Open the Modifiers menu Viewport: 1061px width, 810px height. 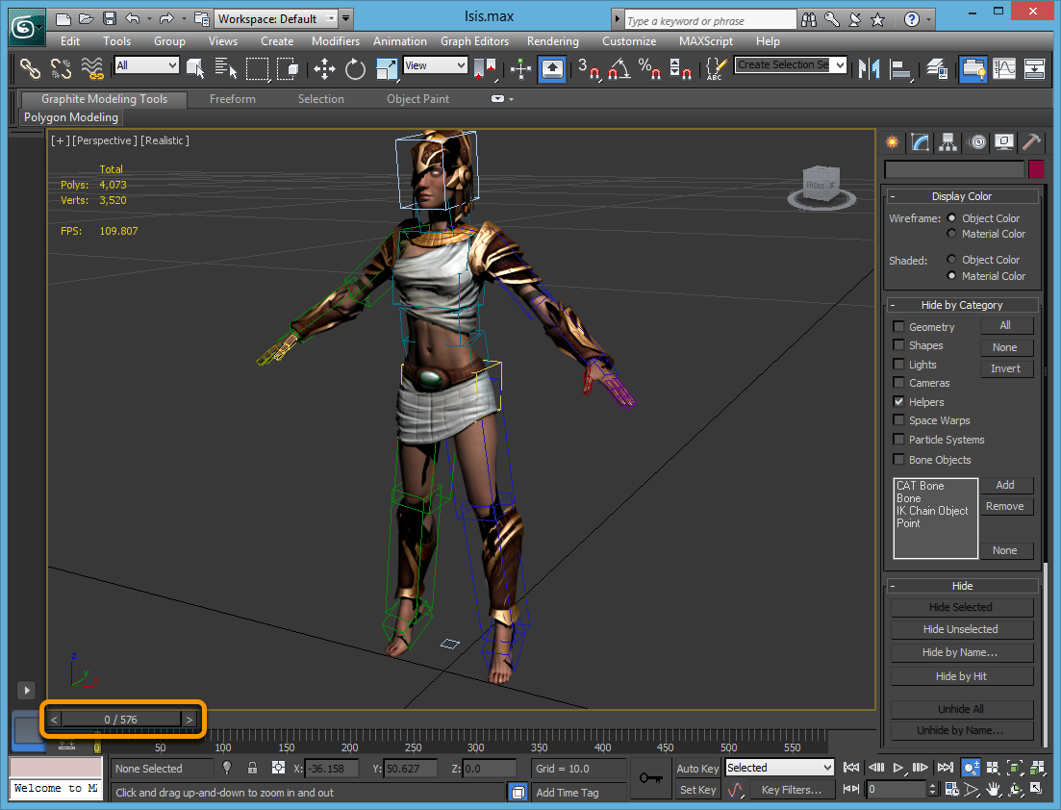(336, 41)
